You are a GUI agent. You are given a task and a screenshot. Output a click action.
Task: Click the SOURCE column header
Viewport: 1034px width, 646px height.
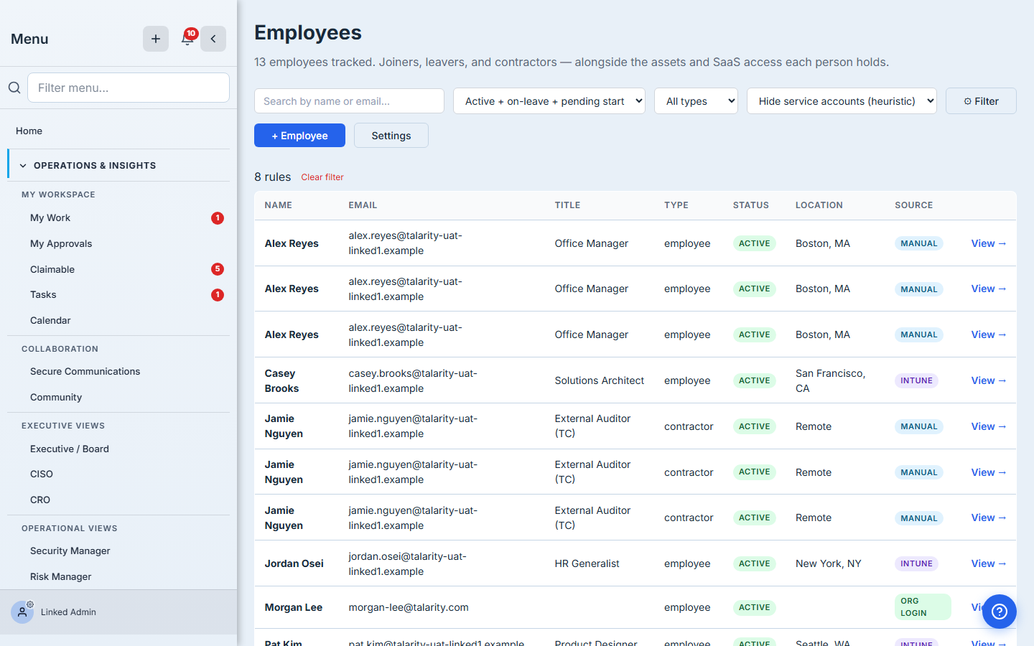pyautogui.click(x=914, y=205)
